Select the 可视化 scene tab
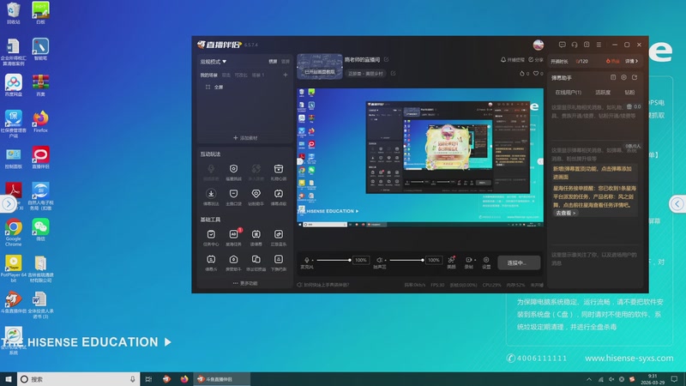 [241, 75]
